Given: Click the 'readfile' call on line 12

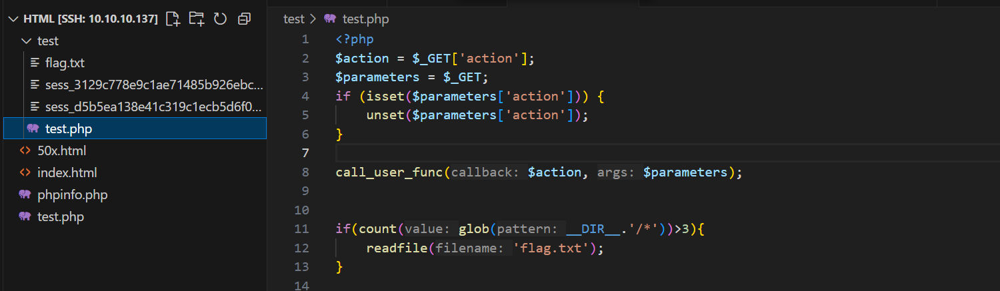Looking at the screenshot, I should [397, 248].
